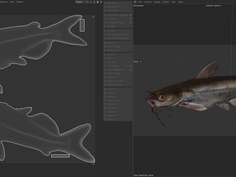Click the UV Weld command

(x=118, y=27)
